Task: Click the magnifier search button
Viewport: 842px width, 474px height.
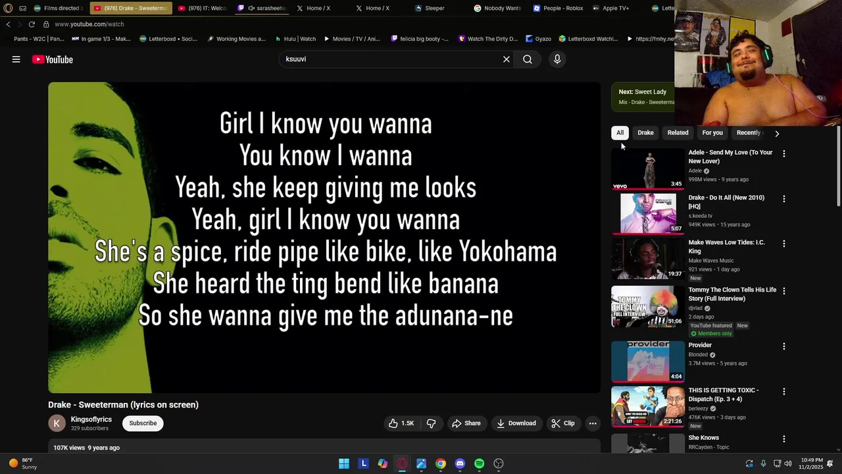Action: point(528,59)
